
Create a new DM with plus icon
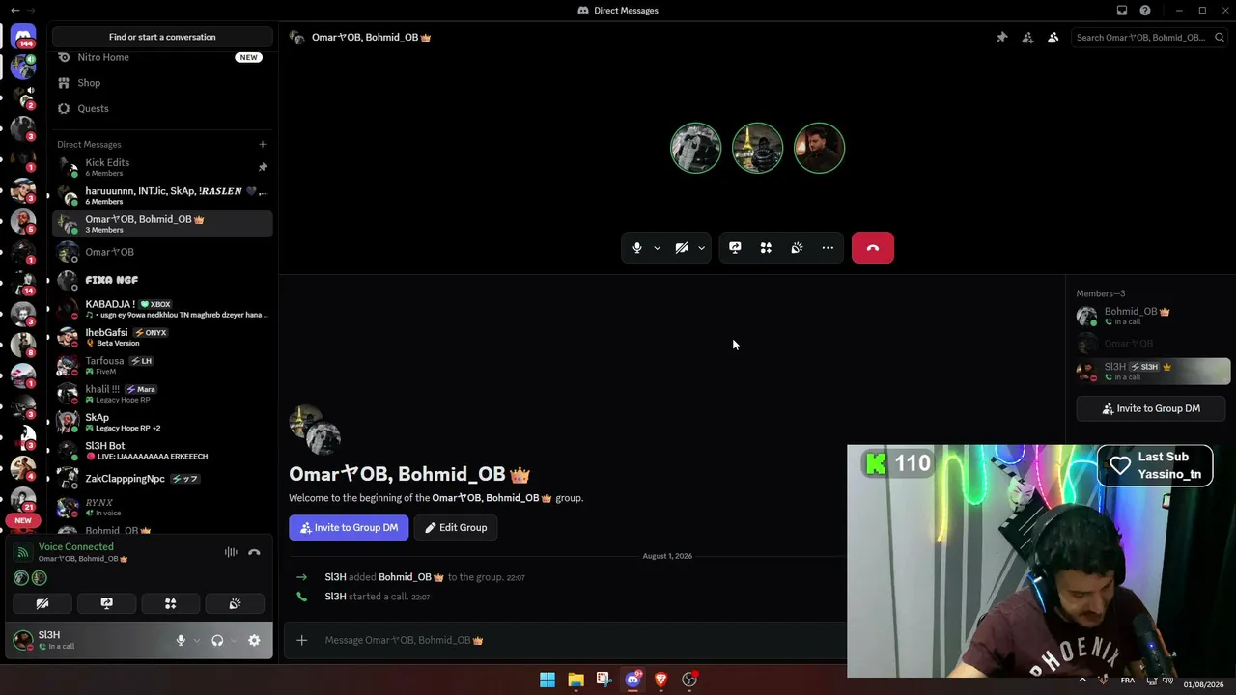[x=262, y=145]
